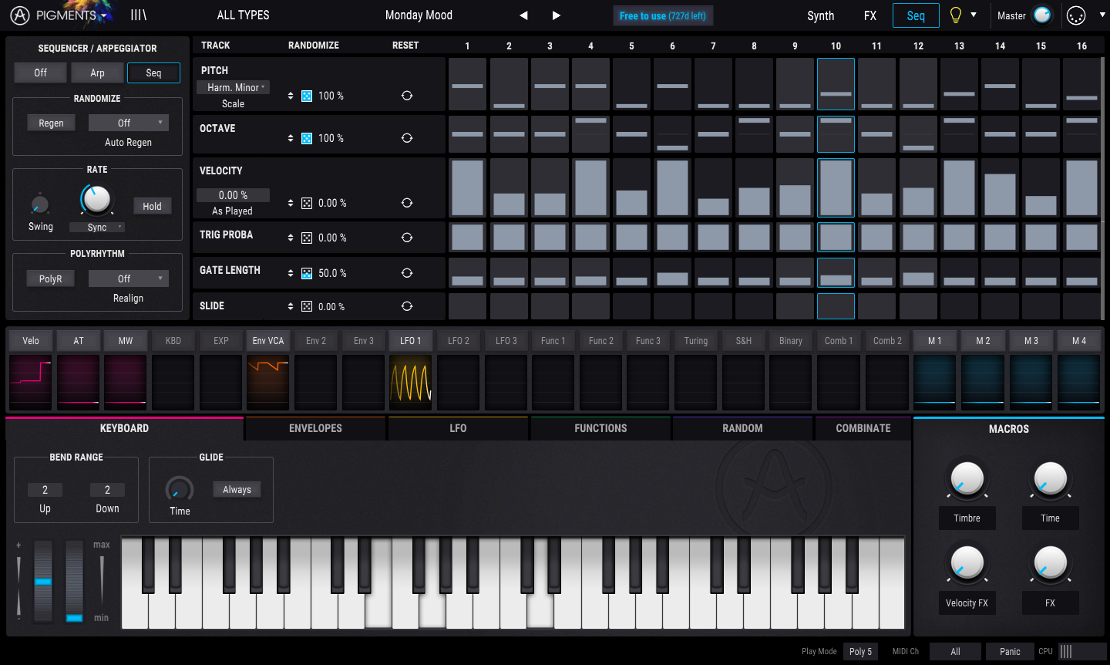This screenshot has height=665, width=1110.
Task: Open the rate Sync dropdown
Action: pyautogui.click(x=97, y=227)
